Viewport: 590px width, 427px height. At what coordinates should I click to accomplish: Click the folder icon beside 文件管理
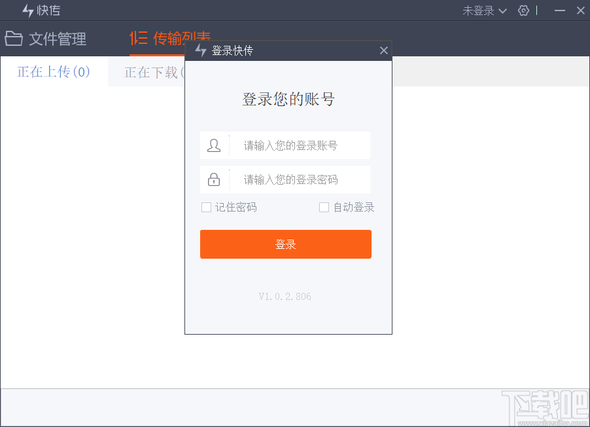[14, 39]
